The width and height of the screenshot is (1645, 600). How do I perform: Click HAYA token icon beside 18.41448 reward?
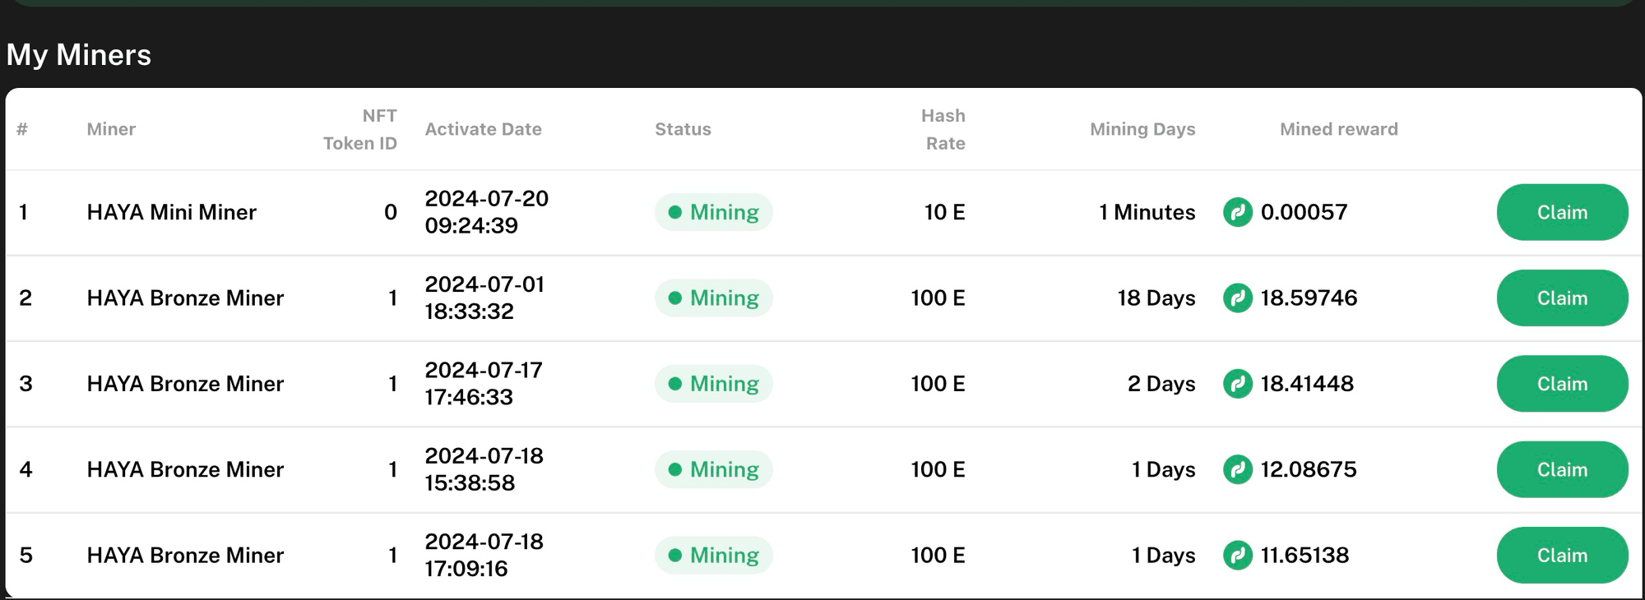1237,384
